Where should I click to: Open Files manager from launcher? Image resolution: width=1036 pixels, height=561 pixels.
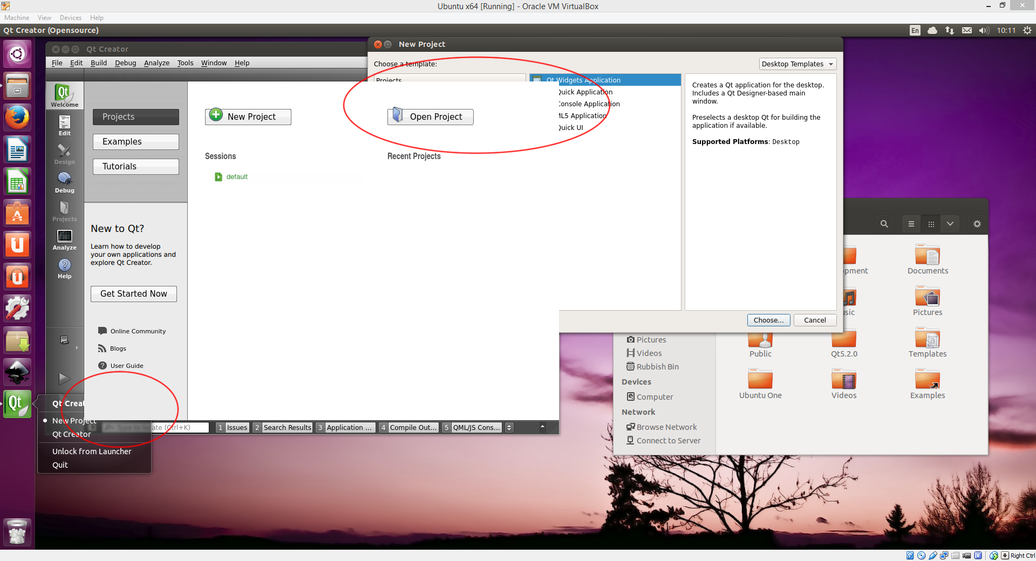(x=17, y=86)
